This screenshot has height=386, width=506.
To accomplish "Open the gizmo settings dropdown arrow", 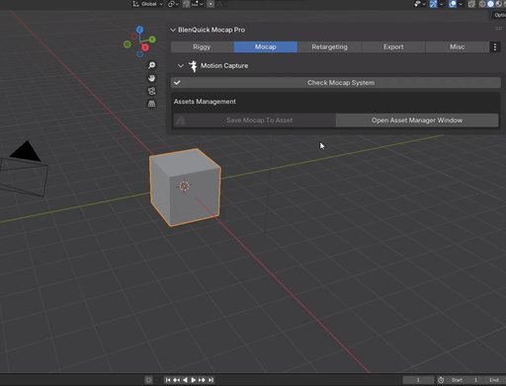I will tap(442, 4).
